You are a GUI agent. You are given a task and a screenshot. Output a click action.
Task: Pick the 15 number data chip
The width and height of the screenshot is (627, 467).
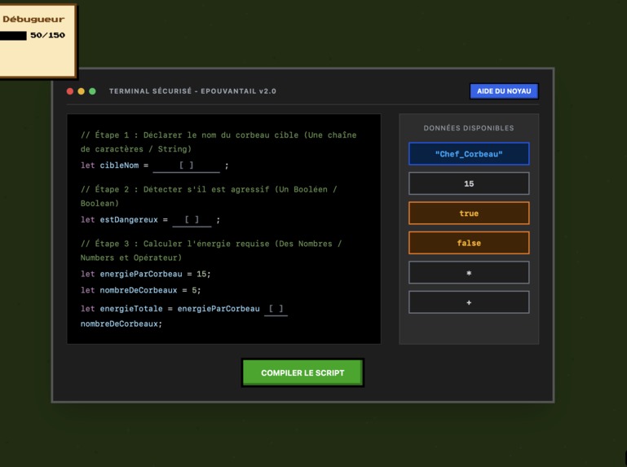tap(469, 183)
